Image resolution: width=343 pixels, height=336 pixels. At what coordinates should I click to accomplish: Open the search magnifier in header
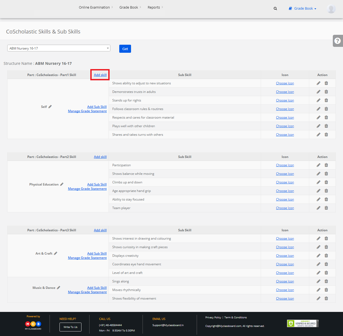click(275, 9)
